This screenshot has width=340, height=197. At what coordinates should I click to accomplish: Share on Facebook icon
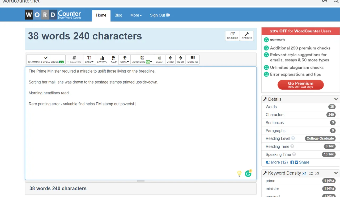[x=292, y=162]
